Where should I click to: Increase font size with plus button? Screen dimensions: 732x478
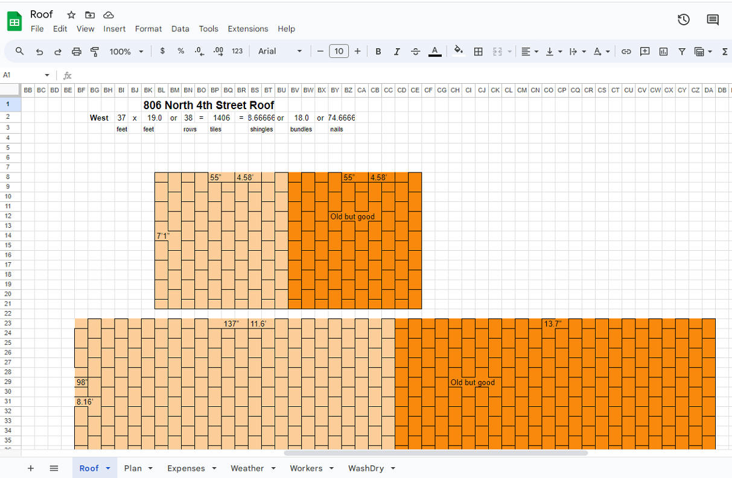tap(357, 52)
